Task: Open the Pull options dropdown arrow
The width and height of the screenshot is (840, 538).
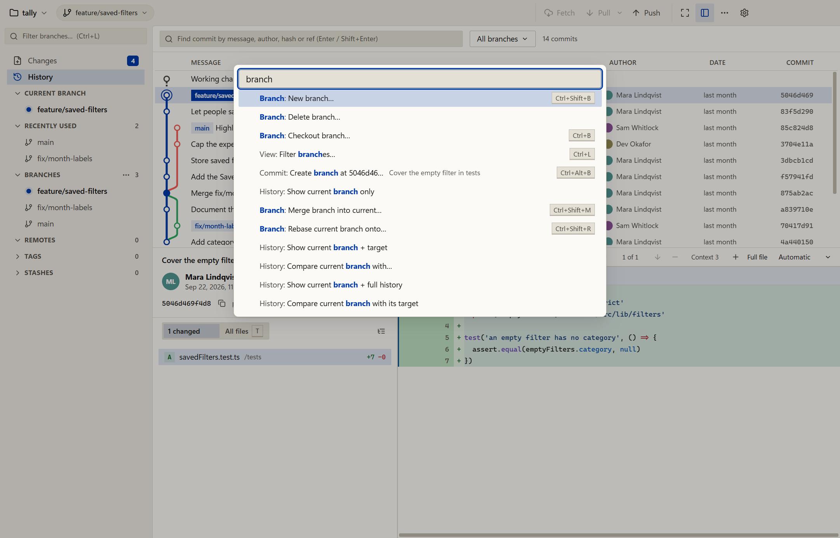Action: click(x=620, y=13)
